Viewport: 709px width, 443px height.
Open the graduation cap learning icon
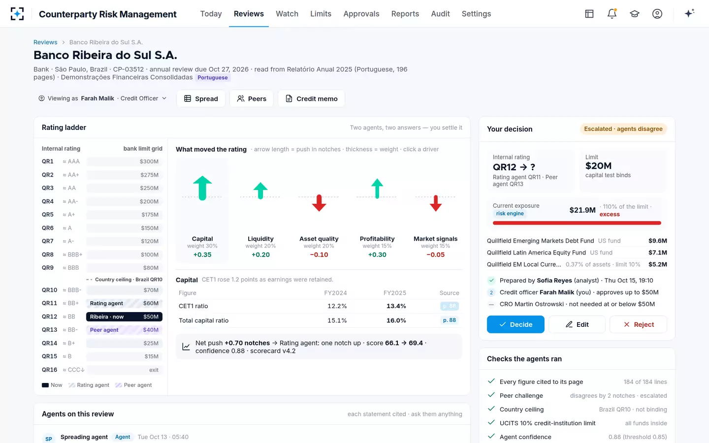coord(635,14)
